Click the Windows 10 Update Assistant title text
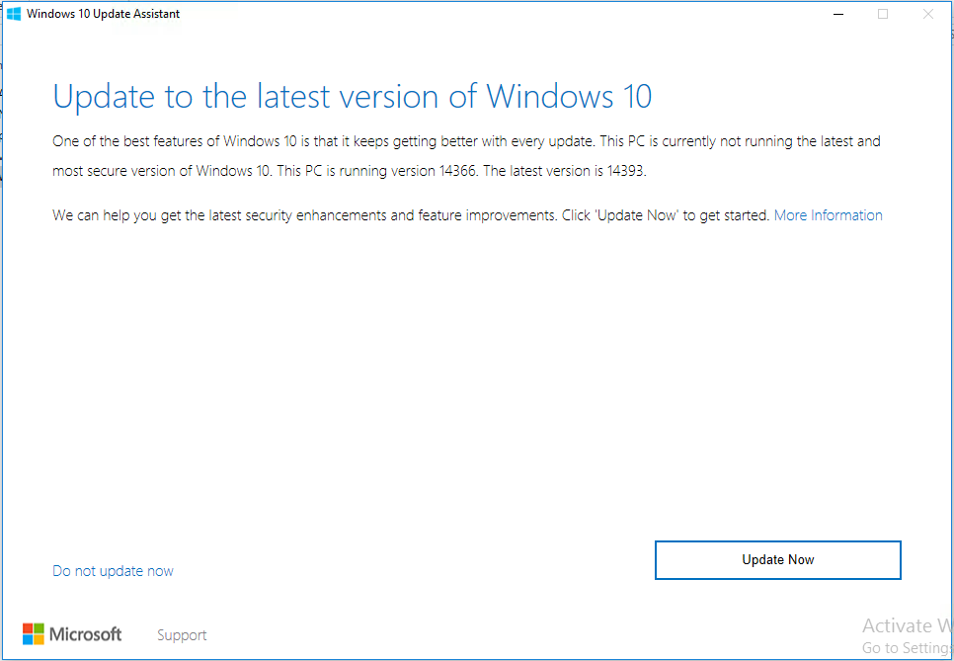Image resolution: width=954 pixels, height=661 pixels. [104, 14]
